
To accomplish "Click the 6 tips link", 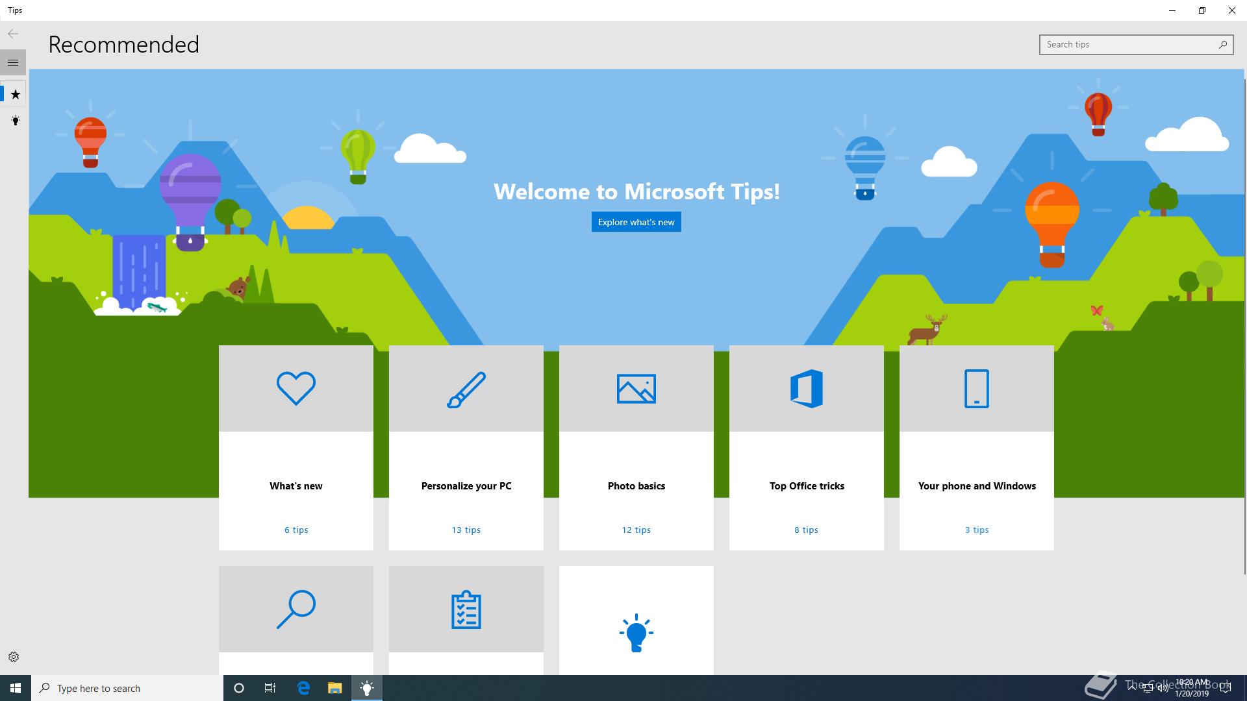I will pos(296,530).
